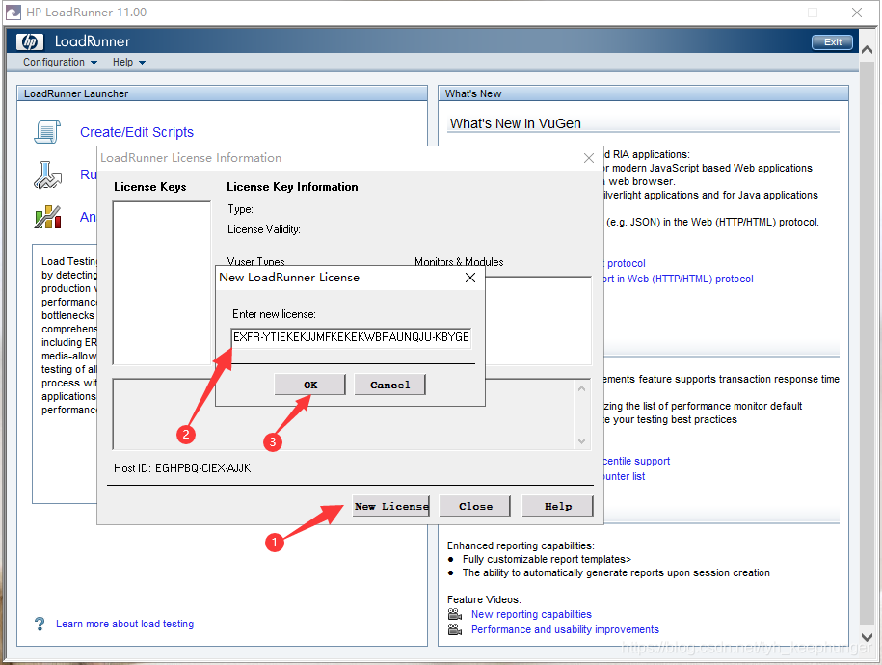Open the Configuration menu

pyautogui.click(x=54, y=62)
